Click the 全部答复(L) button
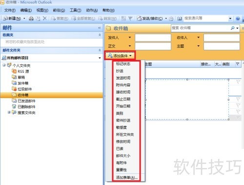The width and height of the screenshot is (244, 185). click(x=83, y=19)
